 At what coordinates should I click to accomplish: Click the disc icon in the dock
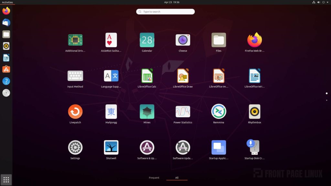(x=6, y=93)
